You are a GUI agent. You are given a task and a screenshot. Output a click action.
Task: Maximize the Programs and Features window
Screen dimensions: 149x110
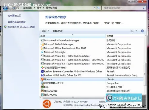[x=136, y=1]
